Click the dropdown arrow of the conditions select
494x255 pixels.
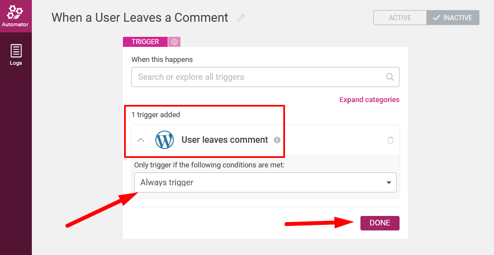389,182
